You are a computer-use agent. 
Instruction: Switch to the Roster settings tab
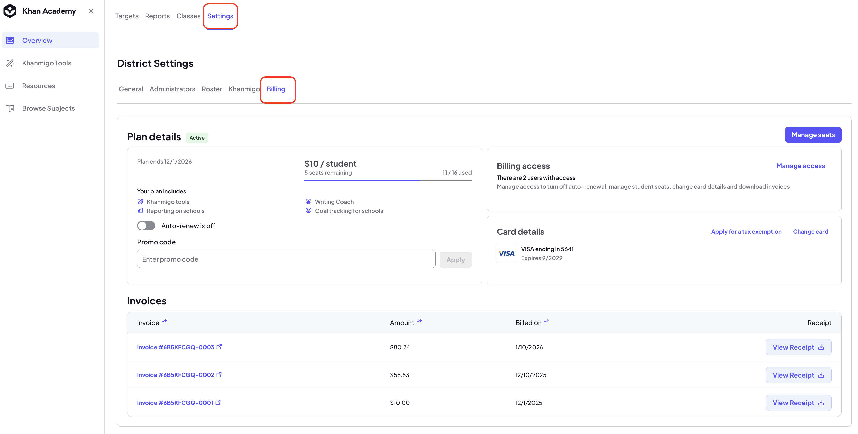tap(212, 89)
